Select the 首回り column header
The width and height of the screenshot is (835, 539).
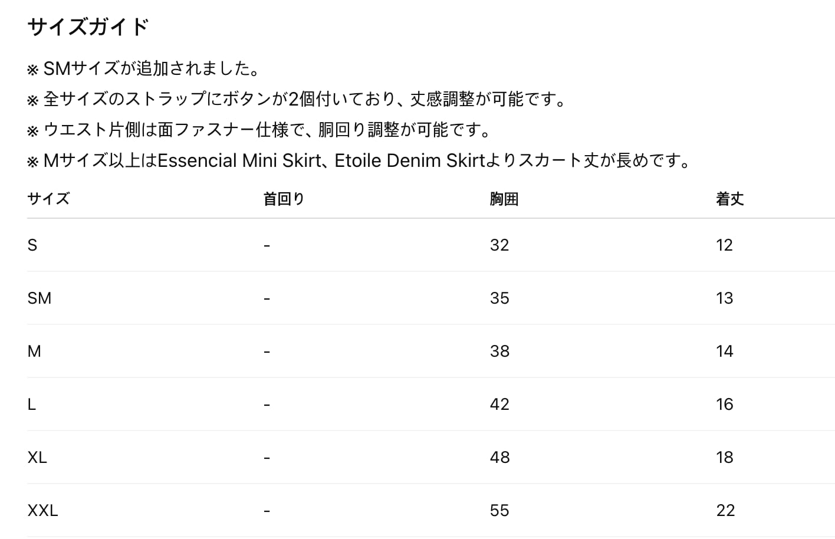tap(284, 199)
